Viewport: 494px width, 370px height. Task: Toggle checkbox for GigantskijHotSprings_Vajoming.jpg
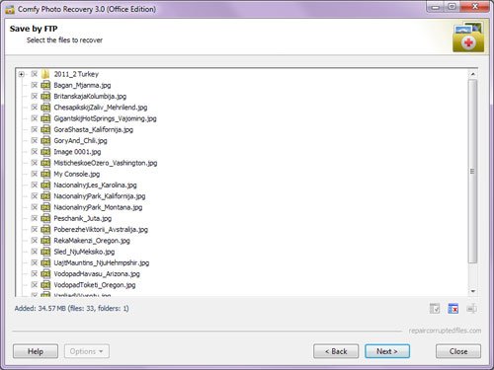[x=35, y=118]
